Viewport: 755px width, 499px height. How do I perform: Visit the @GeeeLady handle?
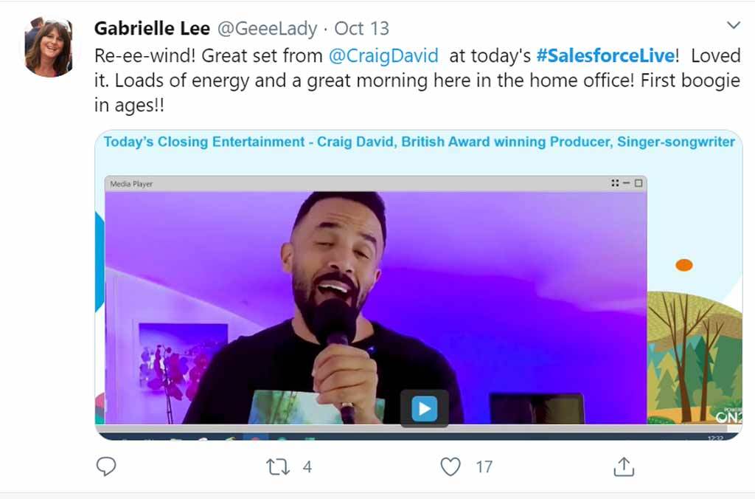point(267,29)
